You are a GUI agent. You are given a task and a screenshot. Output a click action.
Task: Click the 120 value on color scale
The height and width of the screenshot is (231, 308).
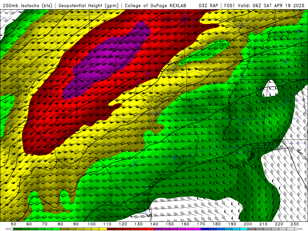(123, 224)
